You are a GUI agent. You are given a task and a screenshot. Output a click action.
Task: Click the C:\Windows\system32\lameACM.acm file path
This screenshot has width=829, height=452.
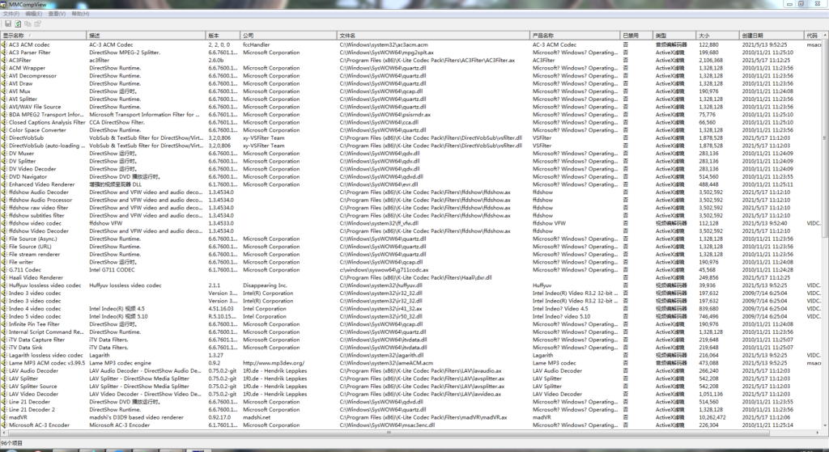coord(386,363)
